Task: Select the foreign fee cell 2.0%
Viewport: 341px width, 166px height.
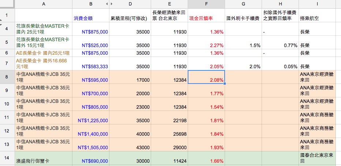Action: click(x=243, y=63)
